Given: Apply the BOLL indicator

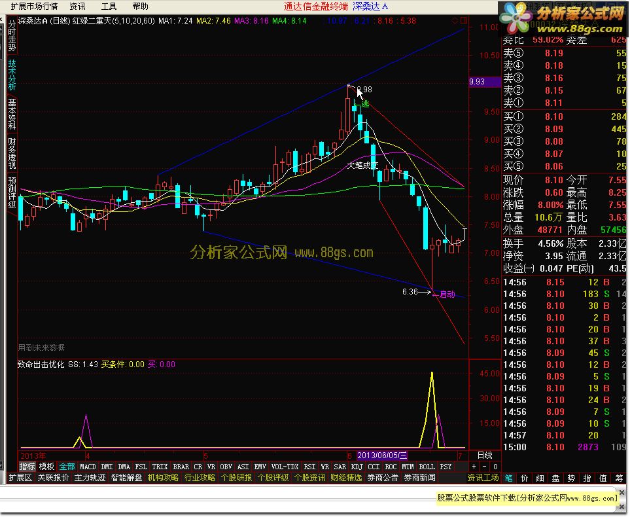Looking at the screenshot, I should [x=427, y=467].
